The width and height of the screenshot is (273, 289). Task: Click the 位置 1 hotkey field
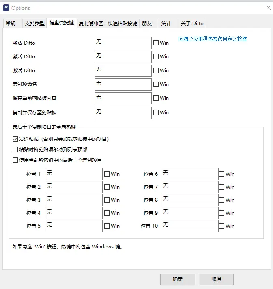[74, 174]
